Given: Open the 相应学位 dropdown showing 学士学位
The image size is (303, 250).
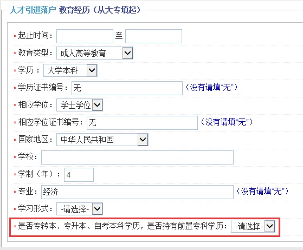Looking at the screenshot, I should tap(80, 105).
